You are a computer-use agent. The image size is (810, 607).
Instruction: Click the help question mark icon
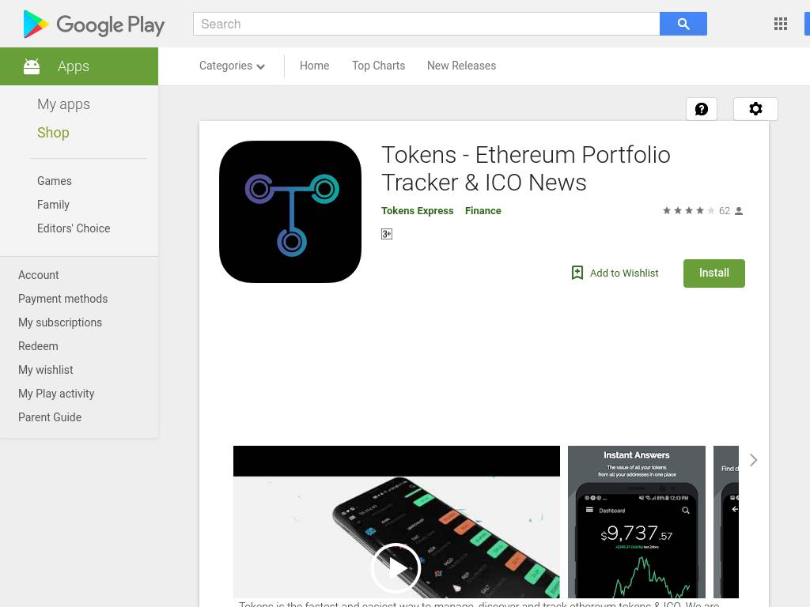(x=701, y=109)
